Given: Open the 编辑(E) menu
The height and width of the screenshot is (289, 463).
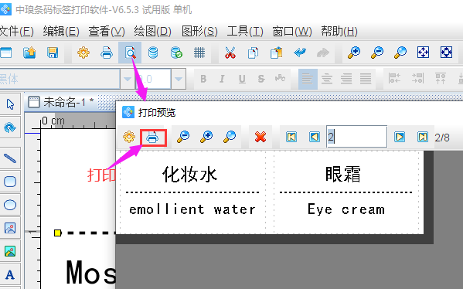Looking at the screenshot, I should 61,31.
